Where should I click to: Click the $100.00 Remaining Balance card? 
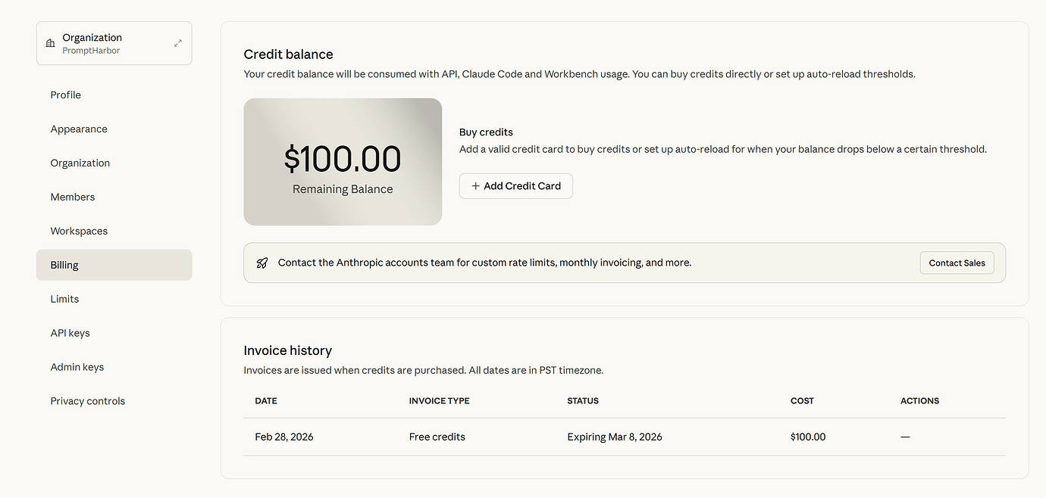[343, 162]
